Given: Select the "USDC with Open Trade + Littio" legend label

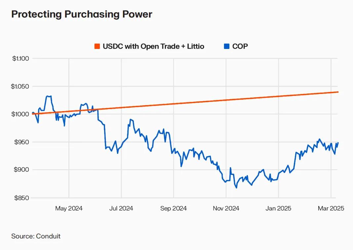Looking at the screenshot, I should [x=153, y=47].
